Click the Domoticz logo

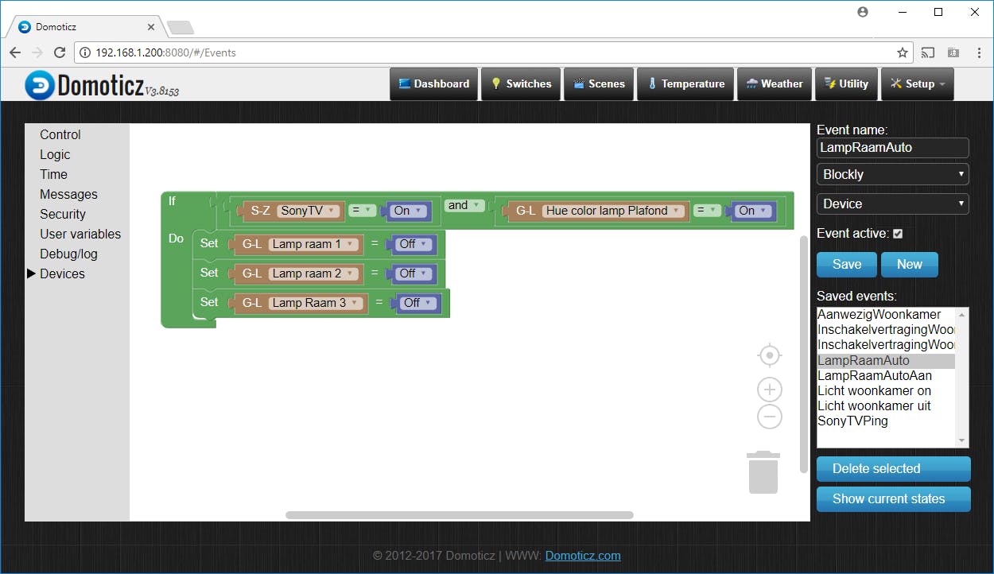(x=101, y=85)
